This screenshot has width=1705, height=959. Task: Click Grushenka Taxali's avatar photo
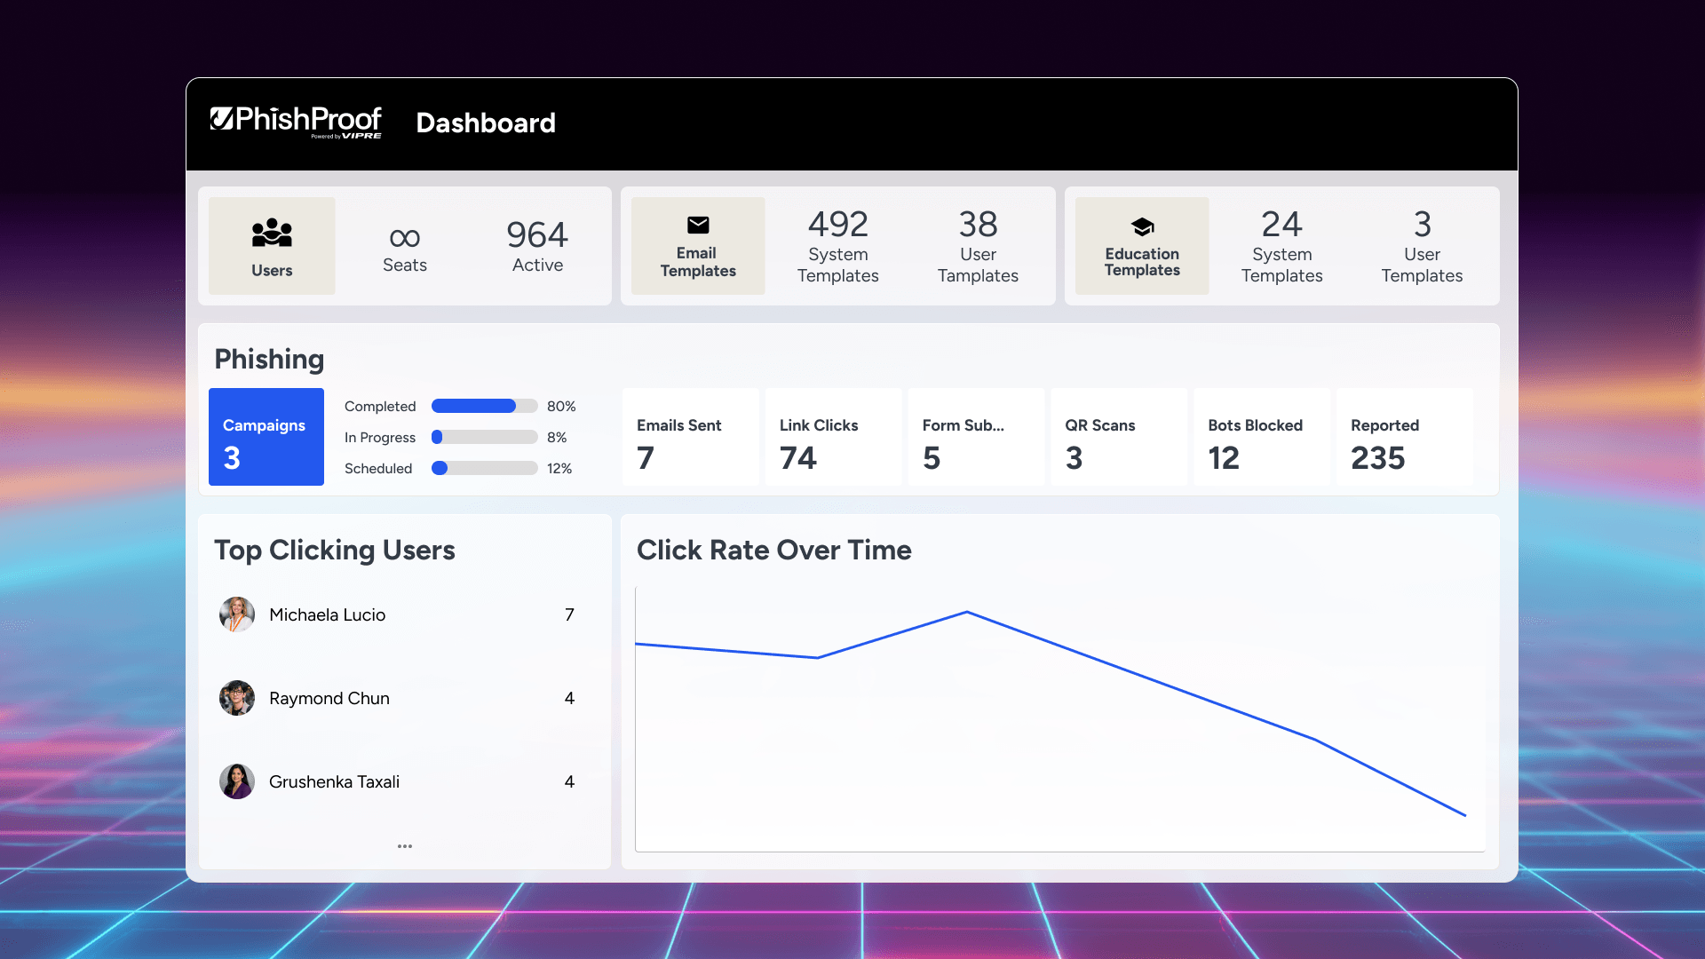click(237, 781)
